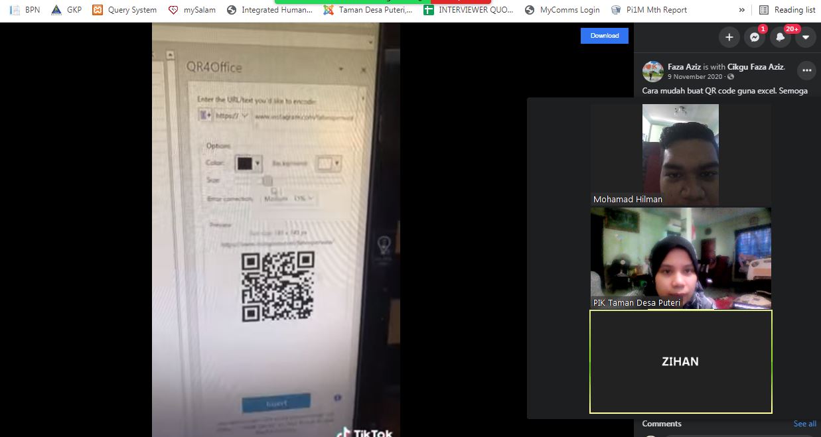The width and height of the screenshot is (821, 437).
Task: Click the Comments heading
Action: pyautogui.click(x=662, y=424)
